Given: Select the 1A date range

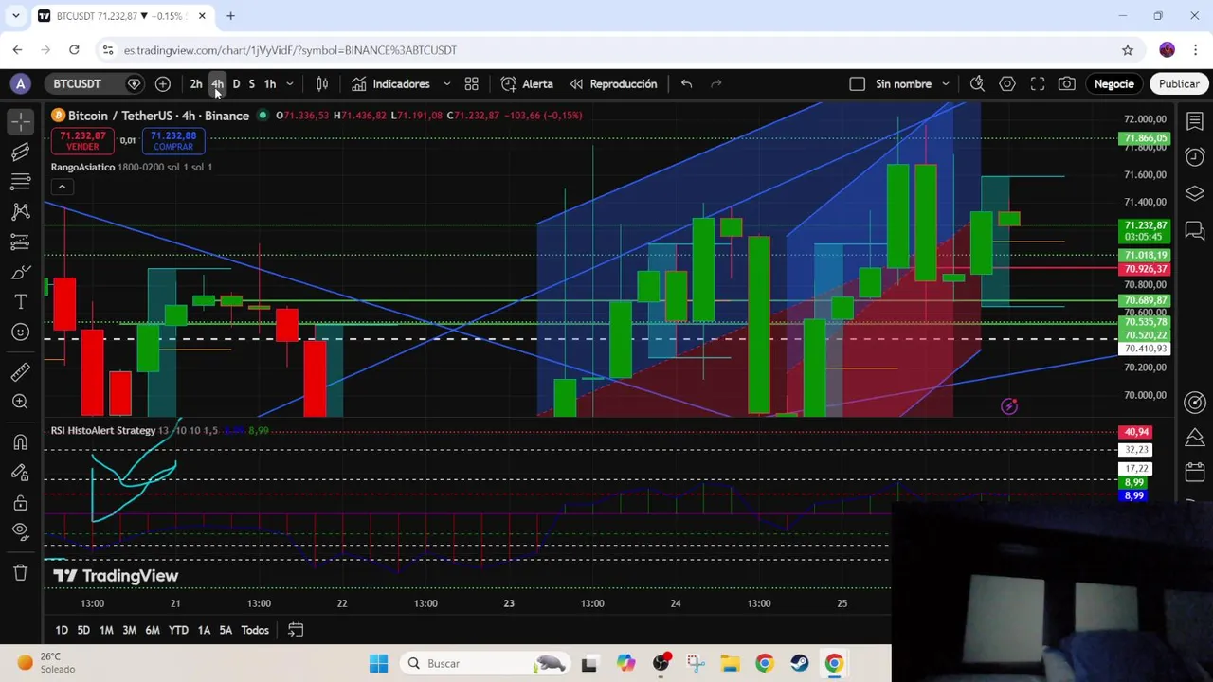Looking at the screenshot, I should click(204, 630).
